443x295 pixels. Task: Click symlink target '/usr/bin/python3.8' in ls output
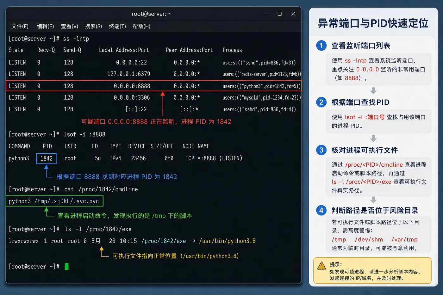227,241
